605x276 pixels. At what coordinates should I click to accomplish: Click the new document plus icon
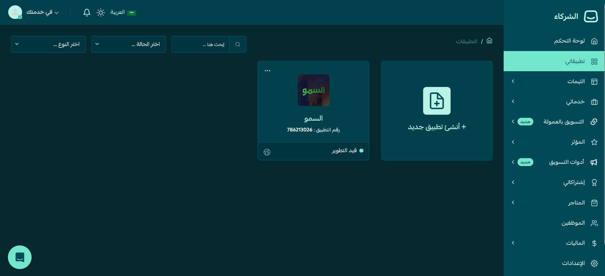tap(437, 101)
